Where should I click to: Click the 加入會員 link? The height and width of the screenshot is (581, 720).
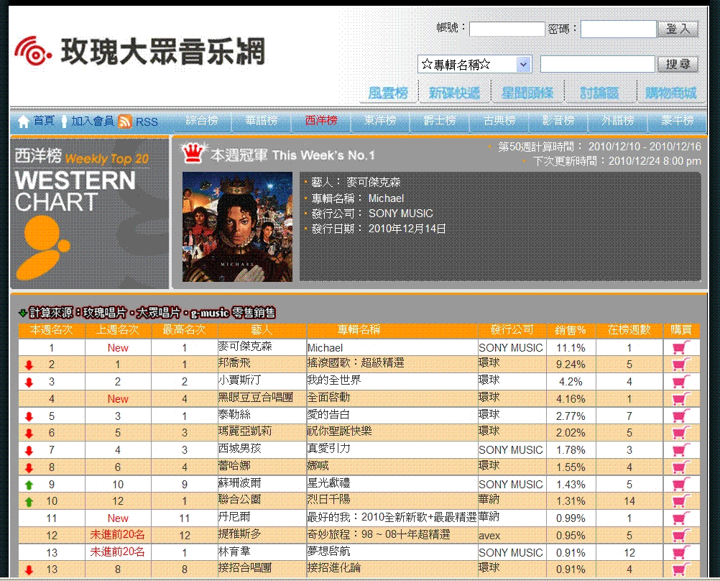click(x=93, y=121)
